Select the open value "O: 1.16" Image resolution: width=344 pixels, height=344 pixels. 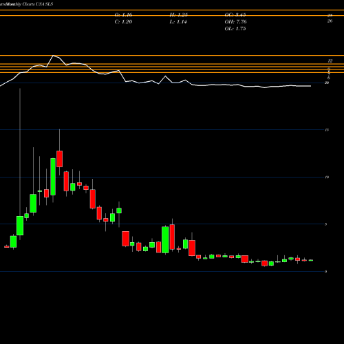click(x=123, y=15)
